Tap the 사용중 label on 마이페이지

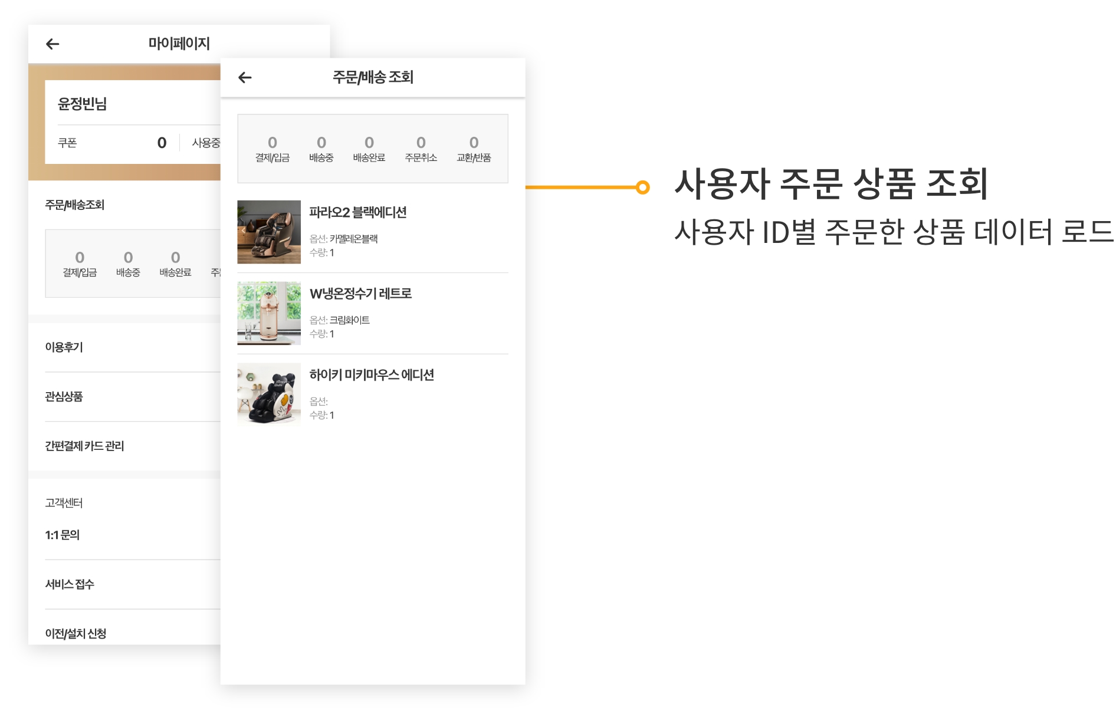click(x=206, y=143)
